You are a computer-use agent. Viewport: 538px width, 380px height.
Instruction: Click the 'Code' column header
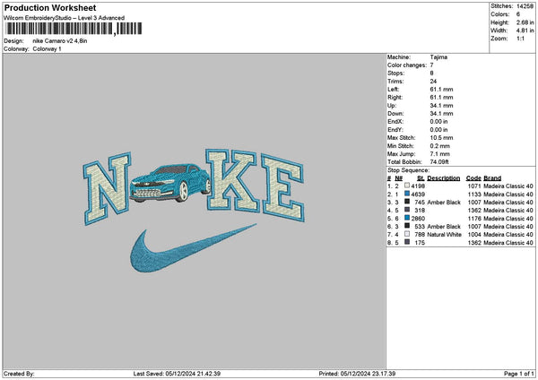[473, 178]
